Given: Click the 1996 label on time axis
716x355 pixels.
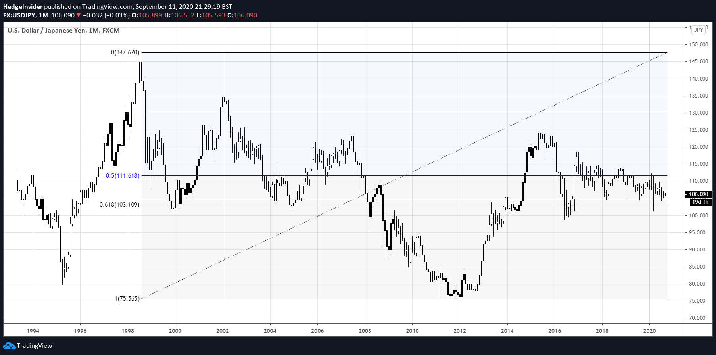Looking at the screenshot, I should [80, 331].
